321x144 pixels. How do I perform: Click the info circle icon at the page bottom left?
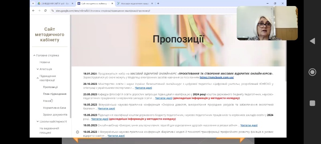pyautogui.click(x=77, y=132)
